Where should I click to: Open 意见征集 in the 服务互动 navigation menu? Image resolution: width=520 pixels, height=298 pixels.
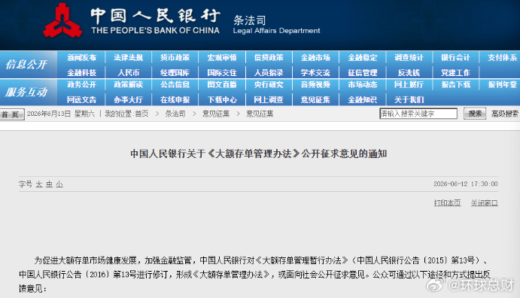pyautogui.click(x=315, y=99)
